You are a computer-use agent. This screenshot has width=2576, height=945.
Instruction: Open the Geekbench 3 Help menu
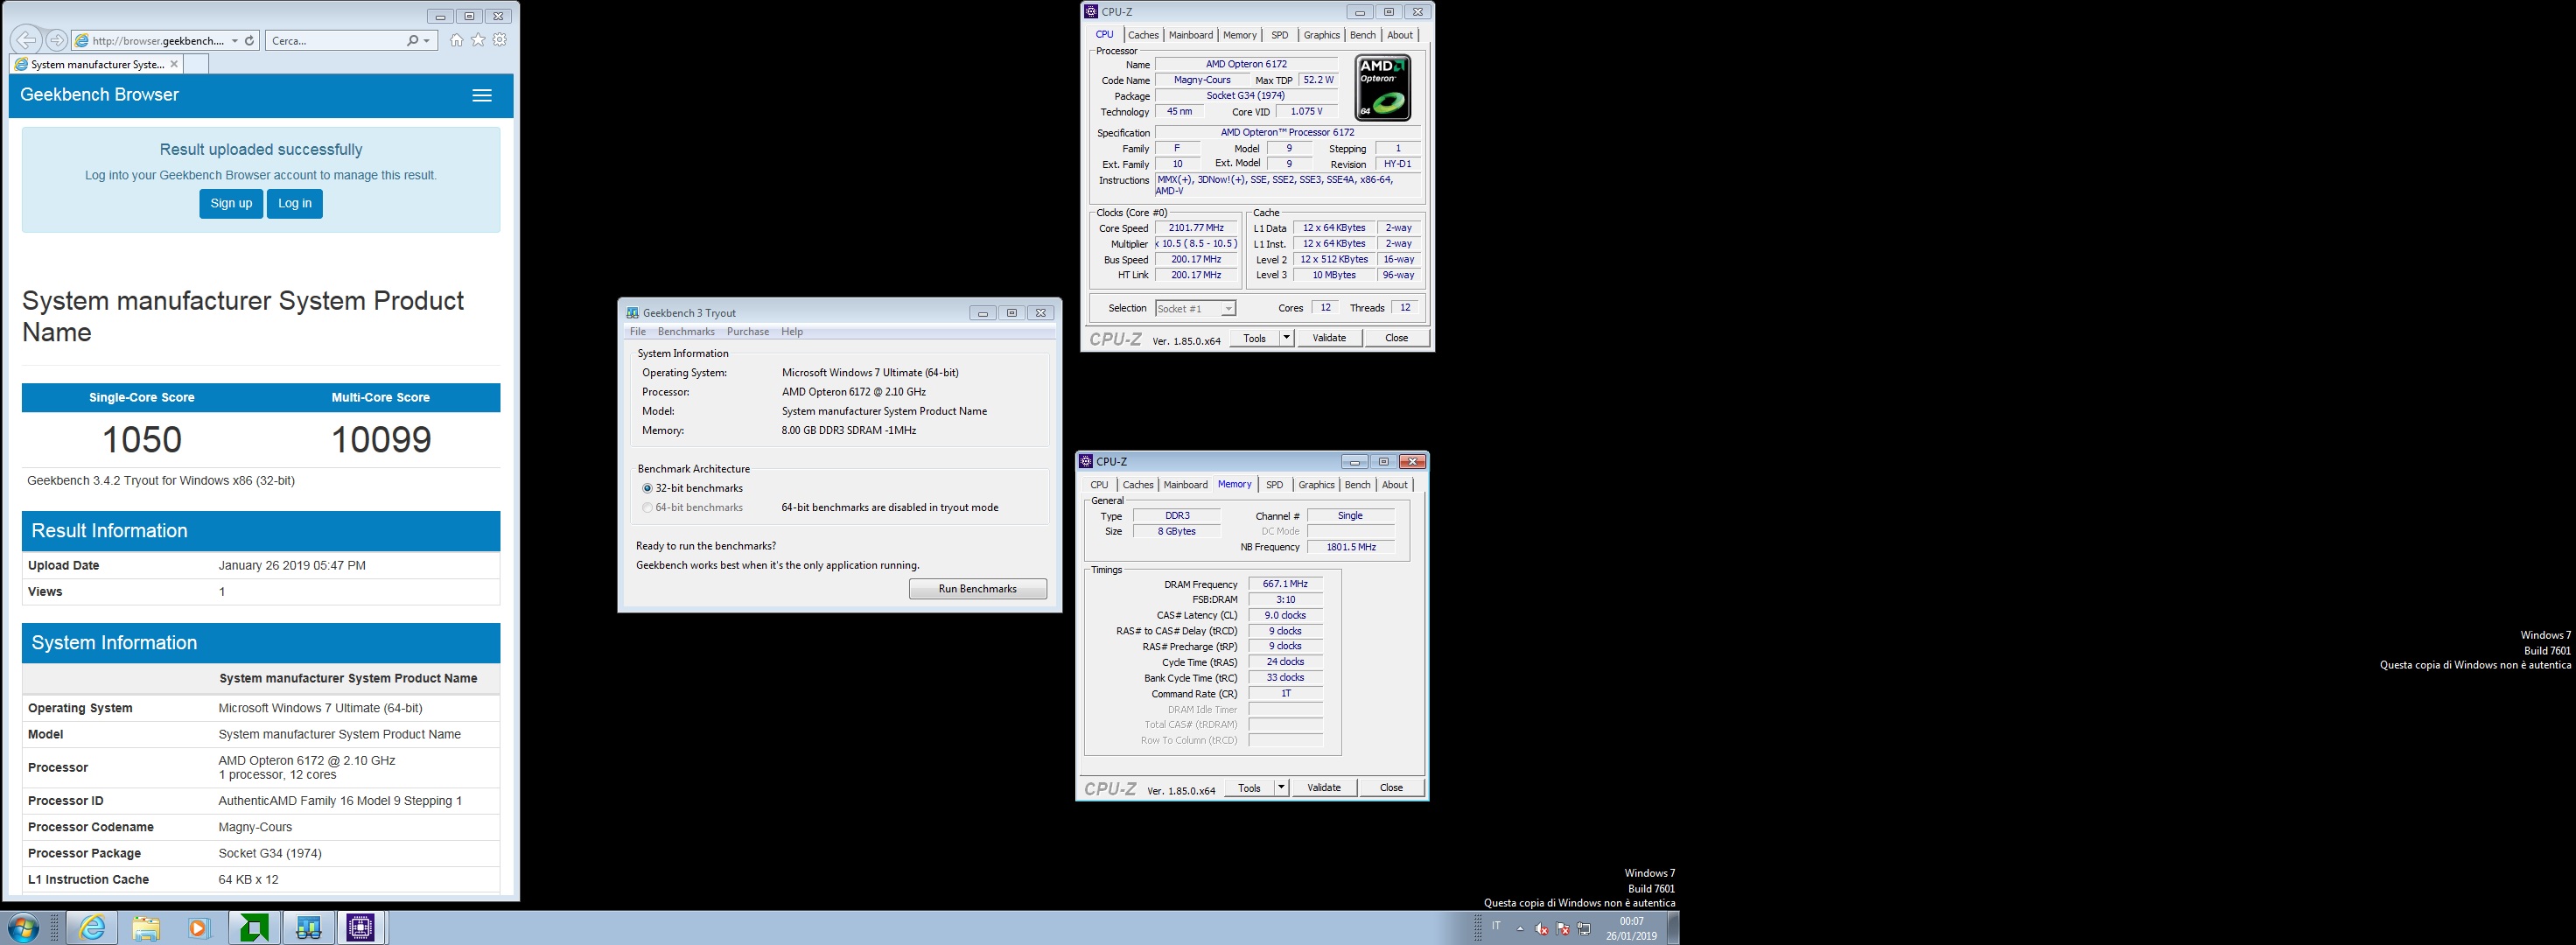(x=792, y=332)
